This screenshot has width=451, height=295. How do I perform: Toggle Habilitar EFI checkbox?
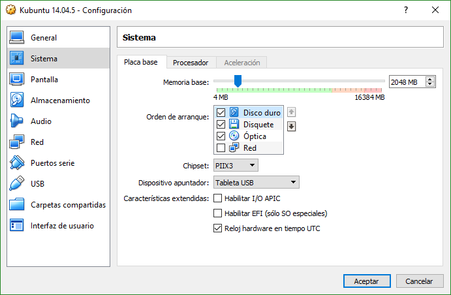coord(218,213)
